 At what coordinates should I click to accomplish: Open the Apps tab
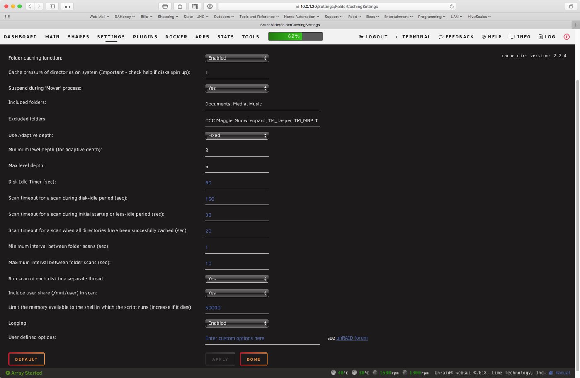pos(202,37)
